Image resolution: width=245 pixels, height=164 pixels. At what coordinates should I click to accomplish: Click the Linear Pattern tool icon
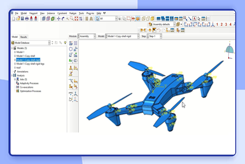76,43
